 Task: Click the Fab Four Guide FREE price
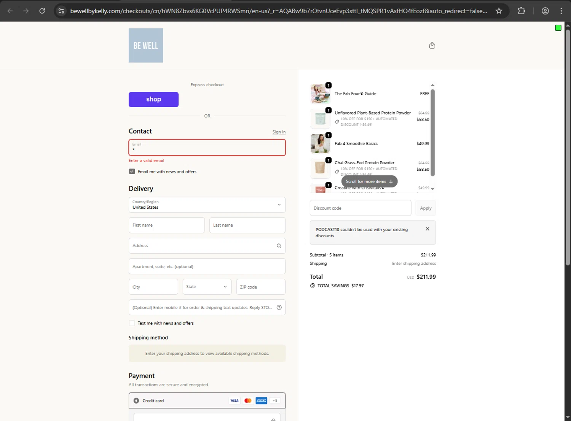[424, 94]
